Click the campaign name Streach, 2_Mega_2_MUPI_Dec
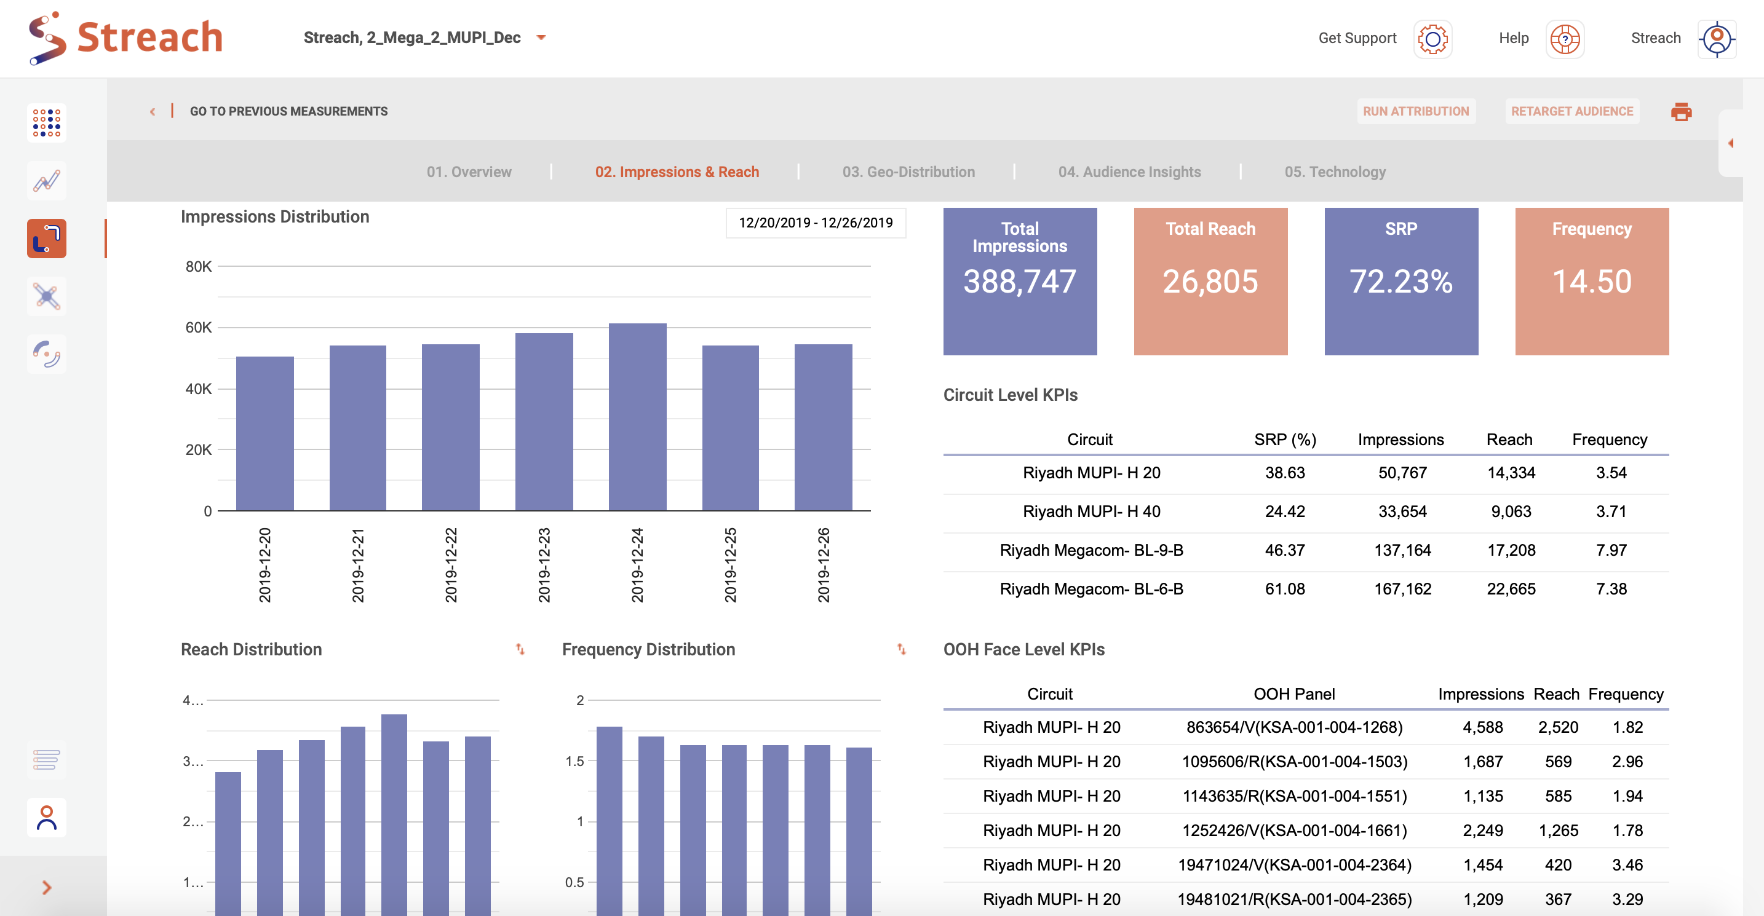The height and width of the screenshot is (916, 1764). (412, 38)
